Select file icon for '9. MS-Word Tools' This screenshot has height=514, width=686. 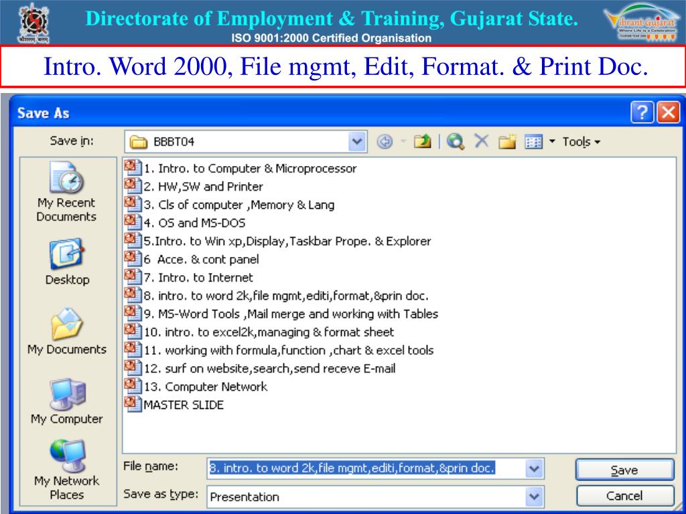133,313
